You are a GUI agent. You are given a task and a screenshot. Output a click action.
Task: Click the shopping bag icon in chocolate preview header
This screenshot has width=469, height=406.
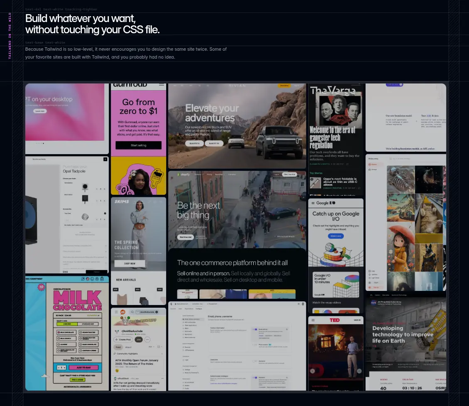[x=102, y=278]
